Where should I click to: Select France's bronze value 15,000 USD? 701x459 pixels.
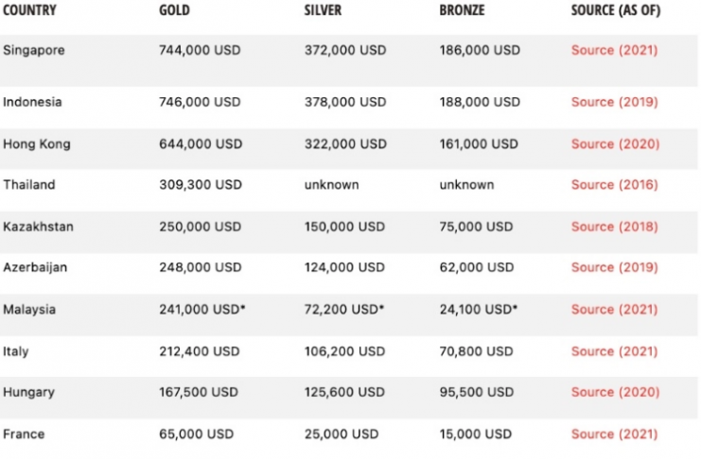point(475,433)
